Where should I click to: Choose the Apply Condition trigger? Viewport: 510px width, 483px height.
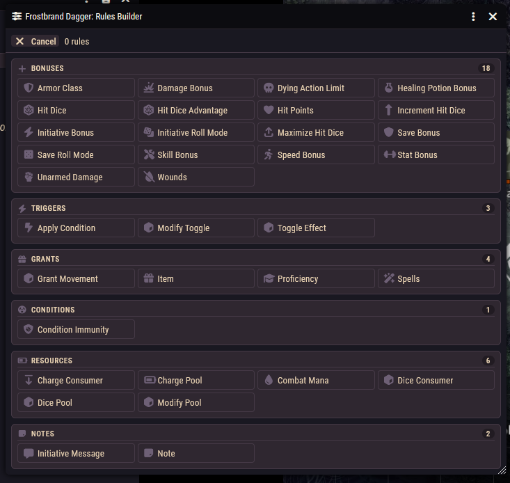(x=76, y=228)
